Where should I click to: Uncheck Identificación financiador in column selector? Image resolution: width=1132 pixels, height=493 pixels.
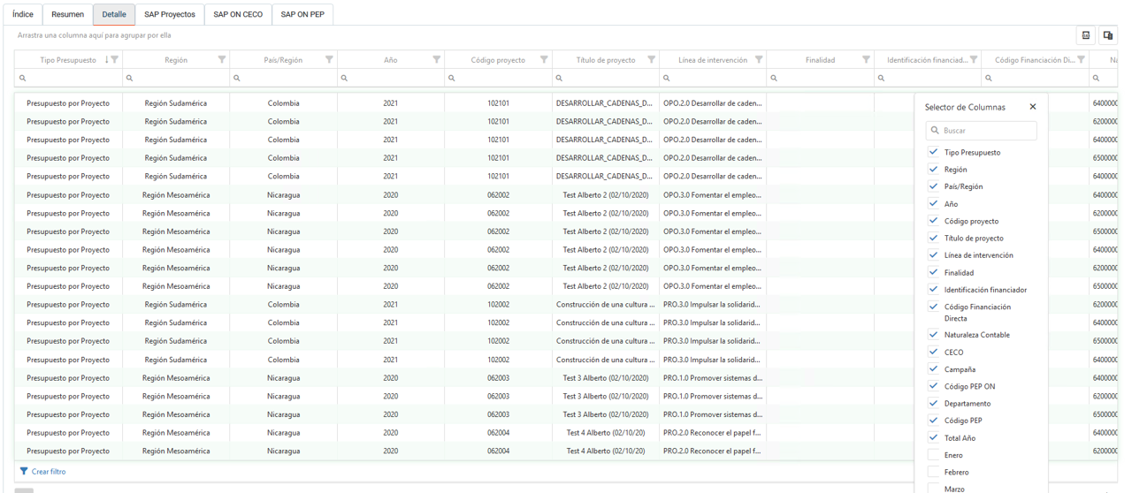tap(933, 289)
